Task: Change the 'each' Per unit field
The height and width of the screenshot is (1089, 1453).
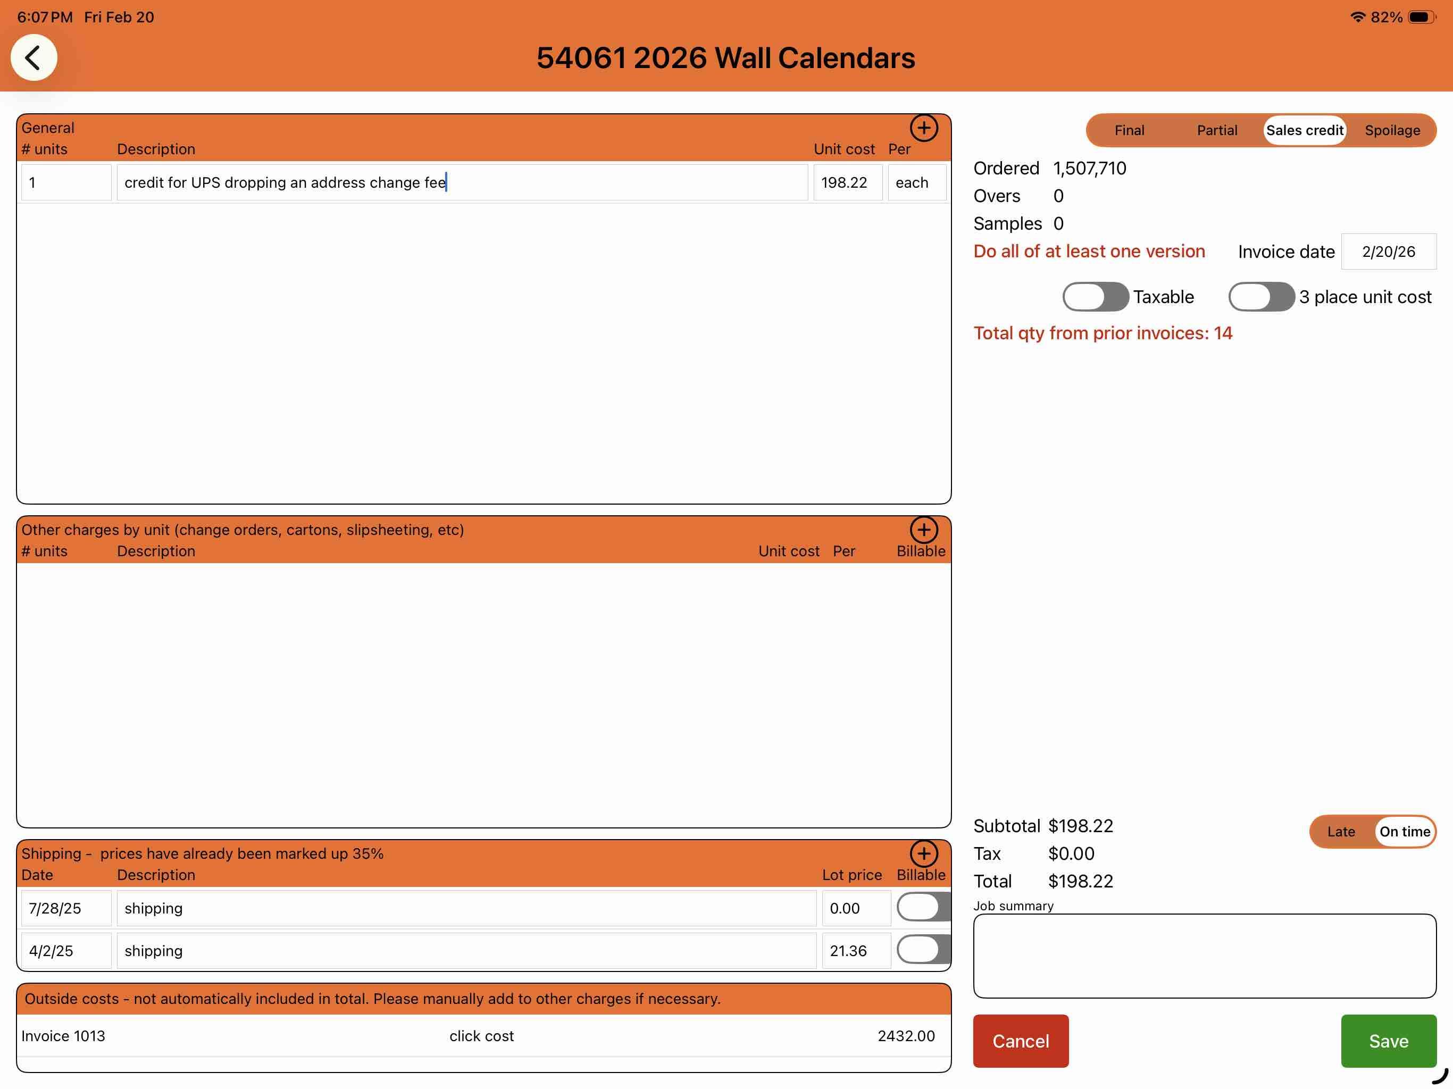Action: coord(916,182)
